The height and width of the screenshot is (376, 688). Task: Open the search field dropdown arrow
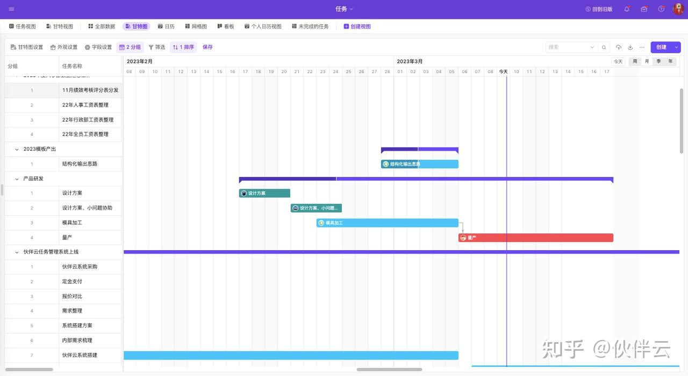point(592,47)
